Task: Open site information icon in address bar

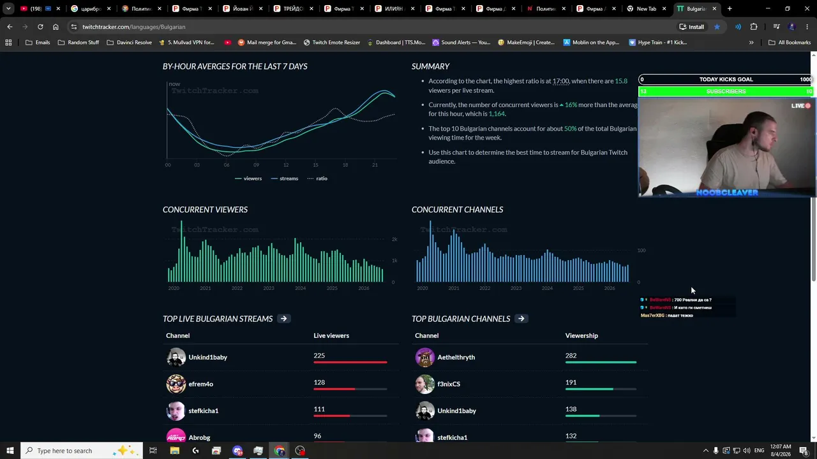Action: tap(74, 27)
